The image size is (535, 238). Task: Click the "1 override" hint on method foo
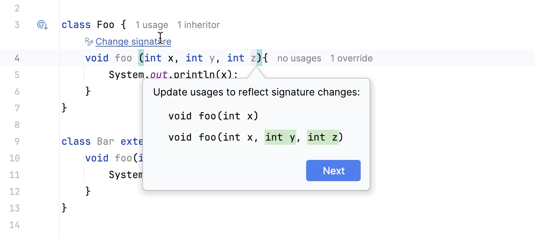pos(351,58)
